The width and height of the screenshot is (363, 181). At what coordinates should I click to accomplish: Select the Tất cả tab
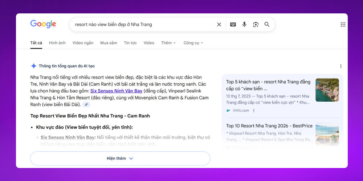(x=36, y=43)
